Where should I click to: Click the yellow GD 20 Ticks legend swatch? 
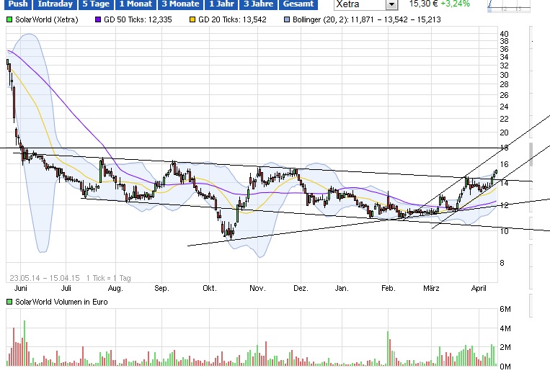point(192,19)
